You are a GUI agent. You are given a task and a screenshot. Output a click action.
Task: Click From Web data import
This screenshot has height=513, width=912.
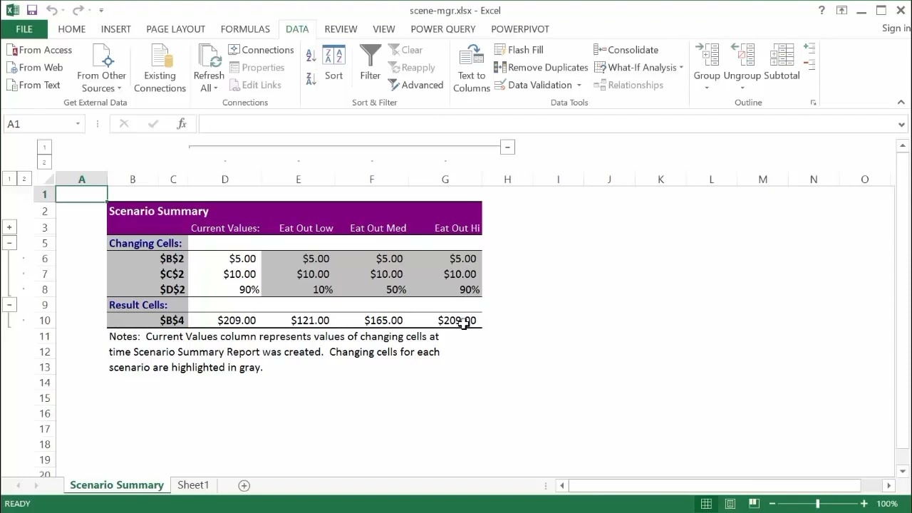(x=36, y=67)
